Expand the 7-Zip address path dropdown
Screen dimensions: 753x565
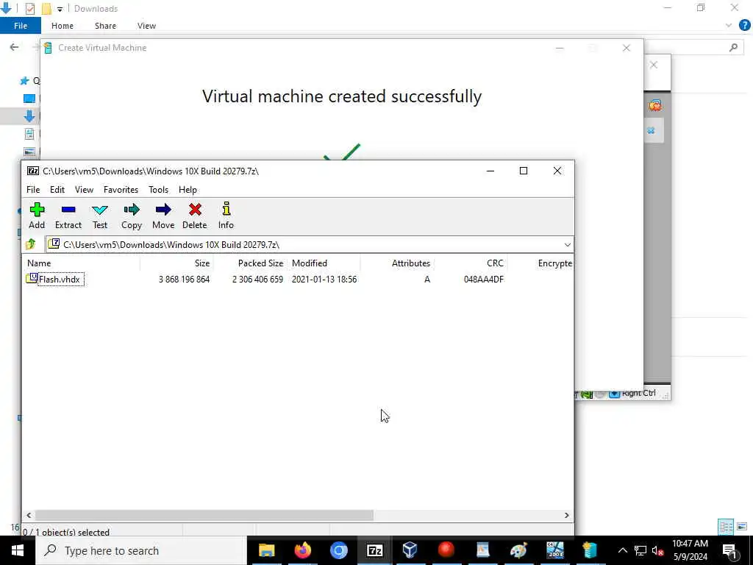(567, 245)
